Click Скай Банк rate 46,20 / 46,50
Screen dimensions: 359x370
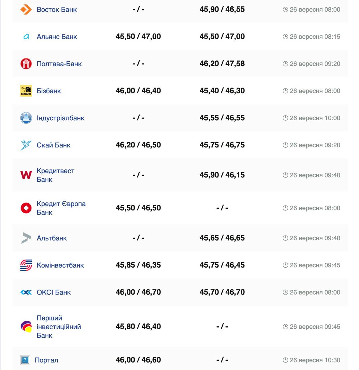(138, 145)
